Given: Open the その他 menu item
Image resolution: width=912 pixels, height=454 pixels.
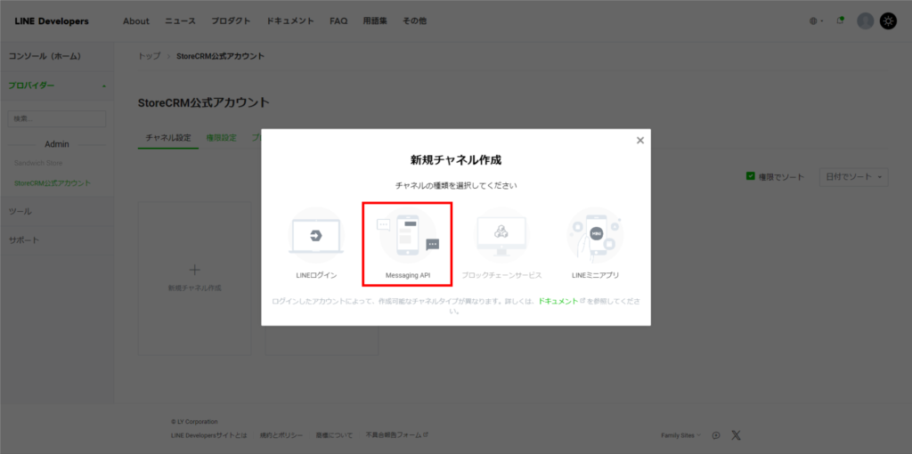Looking at the screenshot, I should click(x=414, y=21).
